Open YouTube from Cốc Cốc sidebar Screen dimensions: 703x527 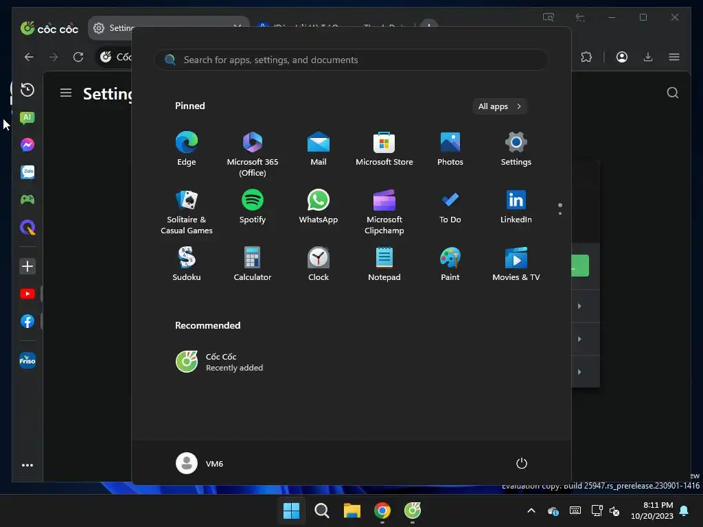27,294
